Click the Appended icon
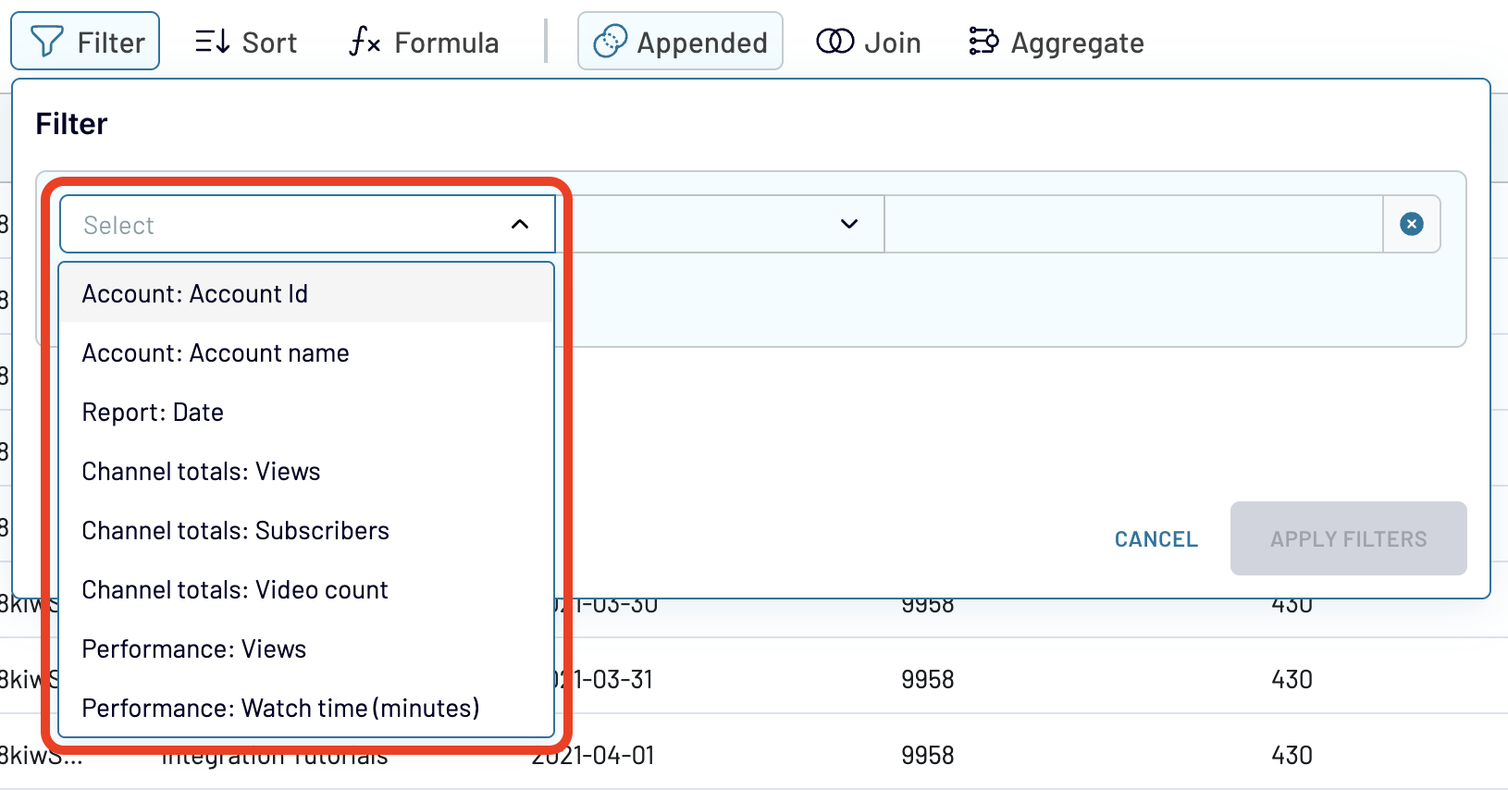1508x790 pixels. 610,42
